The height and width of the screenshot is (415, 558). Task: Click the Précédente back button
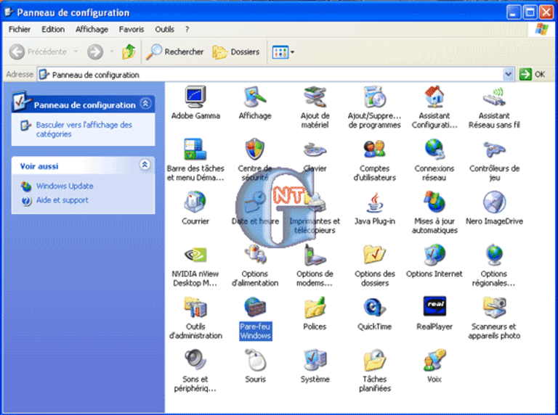(37, 52)
